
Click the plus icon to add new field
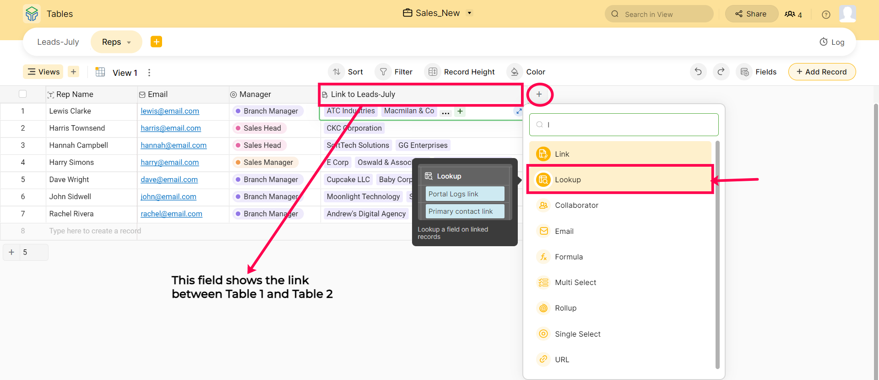pyautogui.click(x=539, y=95)
